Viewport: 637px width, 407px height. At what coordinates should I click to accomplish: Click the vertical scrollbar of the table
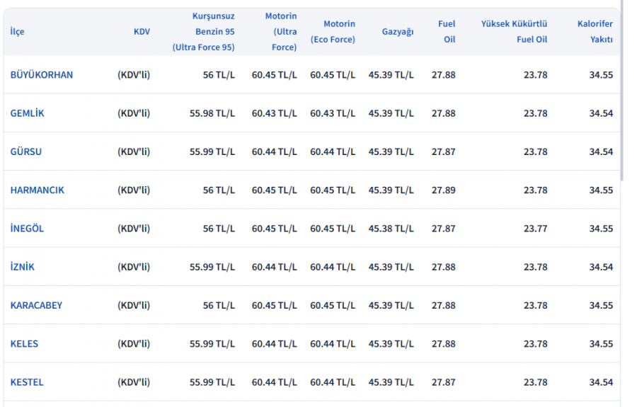point(622,92)
